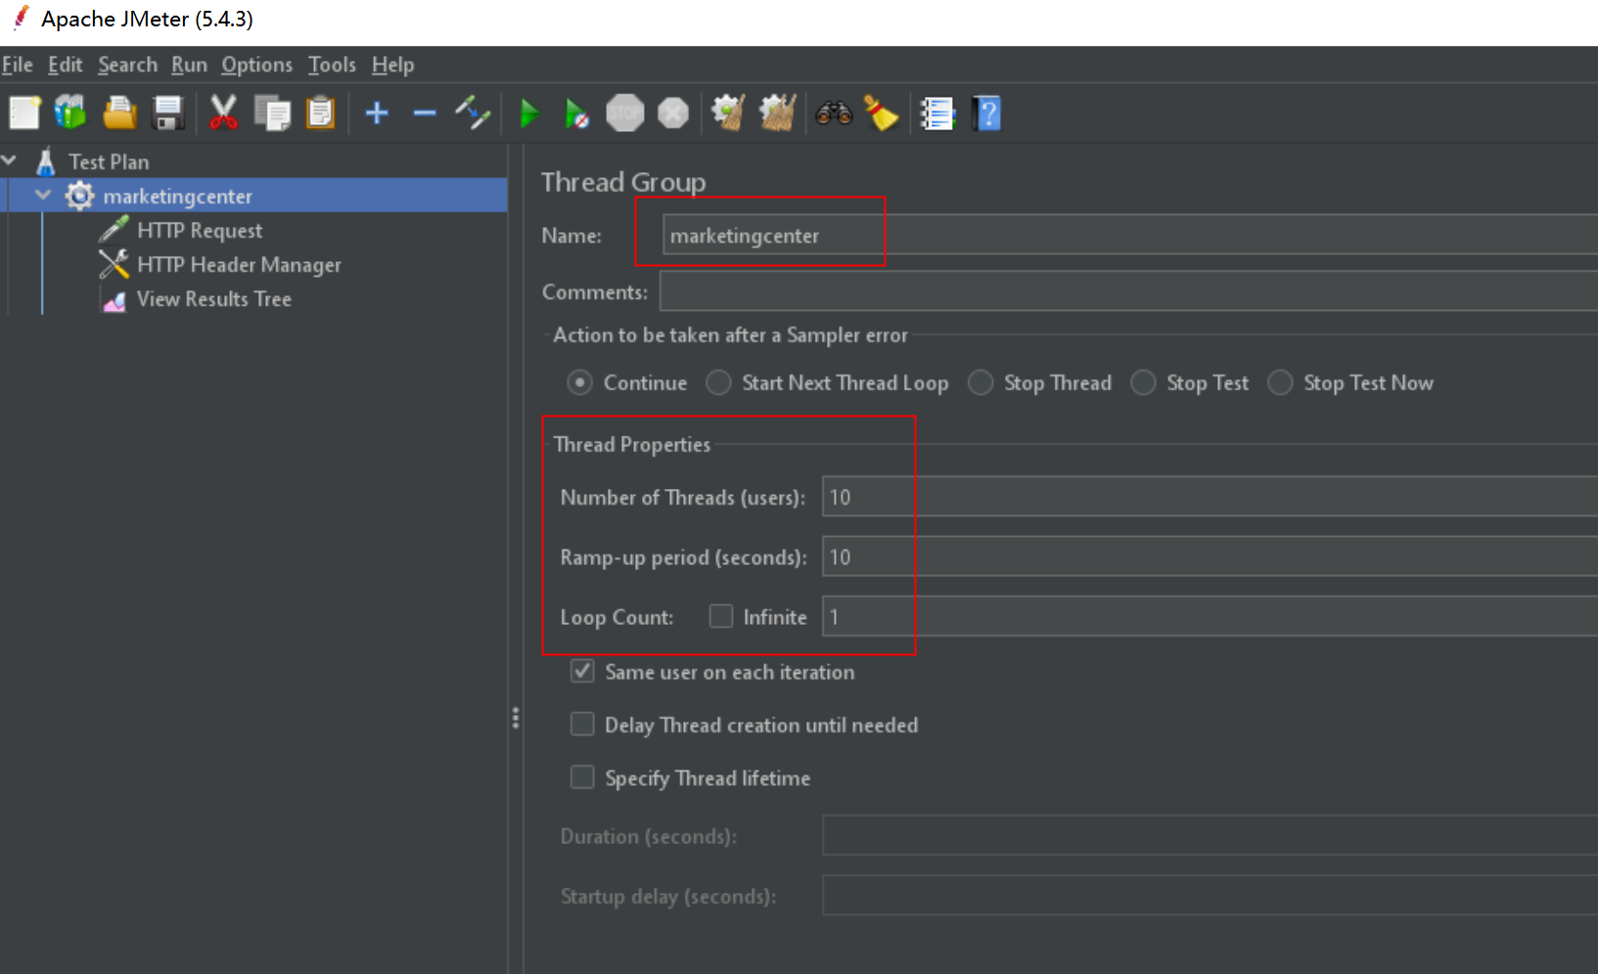The width and height of the screenshot is (1598, 974).
Task: Select marketingcenter thread group in tree
Action: tap(177, 196)
